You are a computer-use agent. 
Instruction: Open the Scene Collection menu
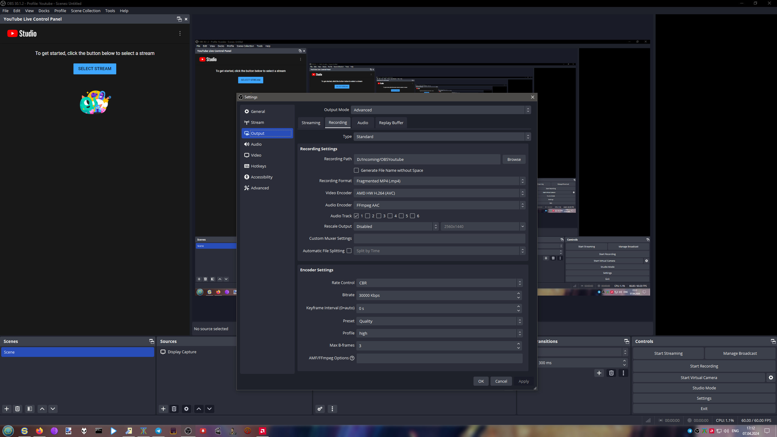click(x=85, y=11)
